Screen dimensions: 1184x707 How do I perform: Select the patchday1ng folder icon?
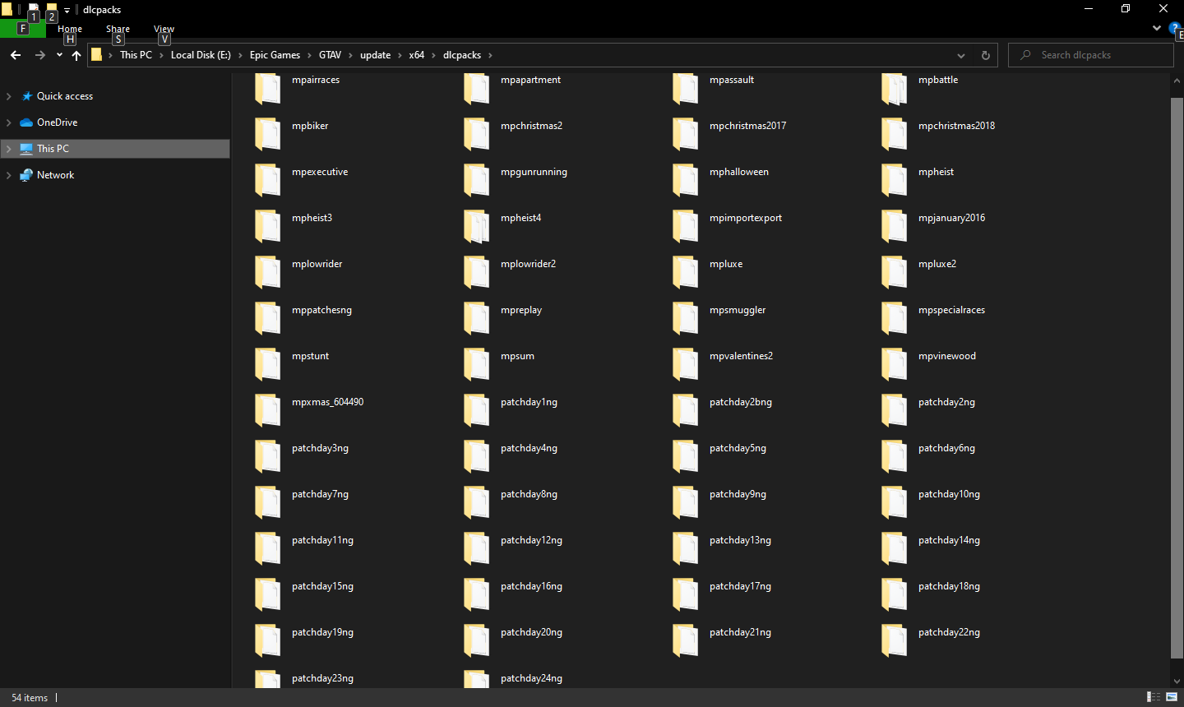[x=476, y=409]
